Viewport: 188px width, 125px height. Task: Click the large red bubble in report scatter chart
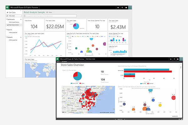(174, 98)
